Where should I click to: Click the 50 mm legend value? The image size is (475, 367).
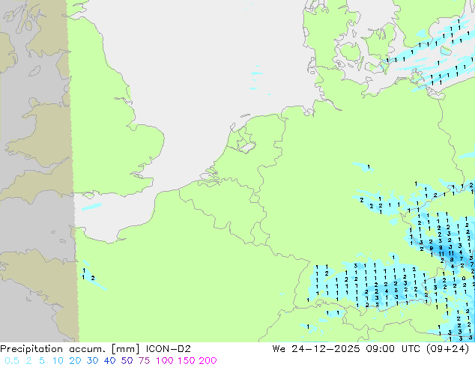127,361
